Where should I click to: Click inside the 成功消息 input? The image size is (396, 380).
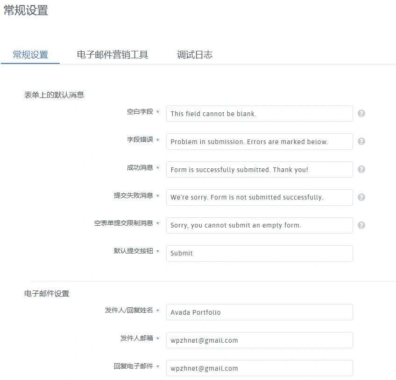pyautogui.click(x=259, y=169)
